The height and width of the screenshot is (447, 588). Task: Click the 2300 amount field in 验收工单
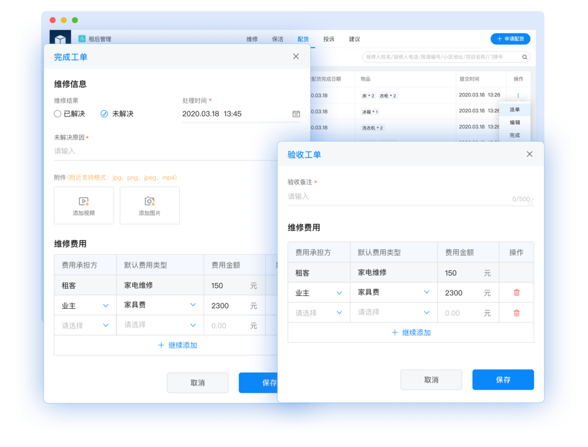pyautogui.click(x=468, y=293)
